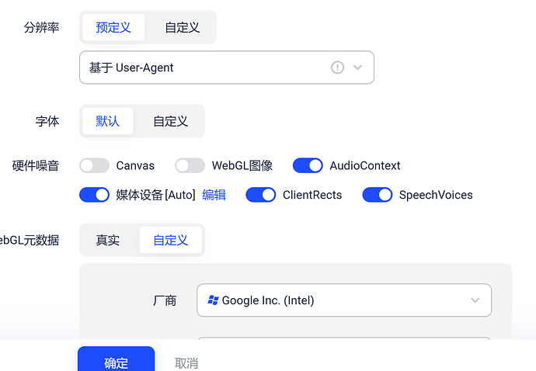Viewport: 536px width, 371px height.
Task: Switch font to 自定义 option
Action: tap(171, 121)
